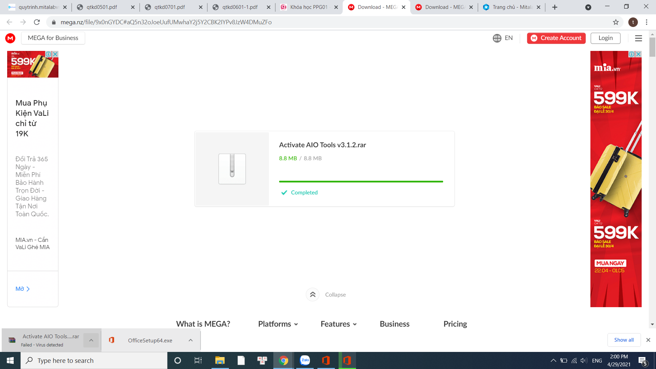
Task: Click the Completed status text
Action: (x=304, y=193)
